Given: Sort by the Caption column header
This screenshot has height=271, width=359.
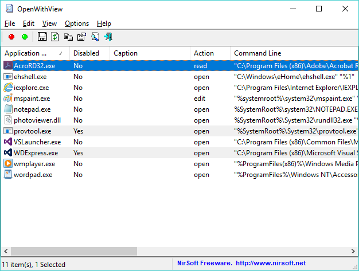Looking at the screenshot, I should coord(150,53).
